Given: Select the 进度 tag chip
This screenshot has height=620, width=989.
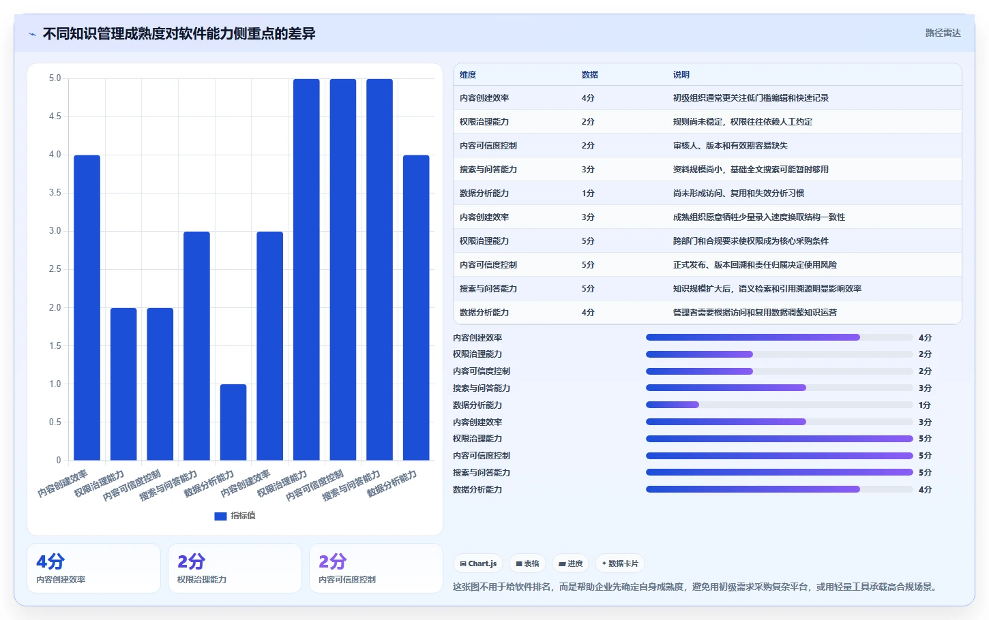Looking at the screenshot, I should [x=570, y=563].
